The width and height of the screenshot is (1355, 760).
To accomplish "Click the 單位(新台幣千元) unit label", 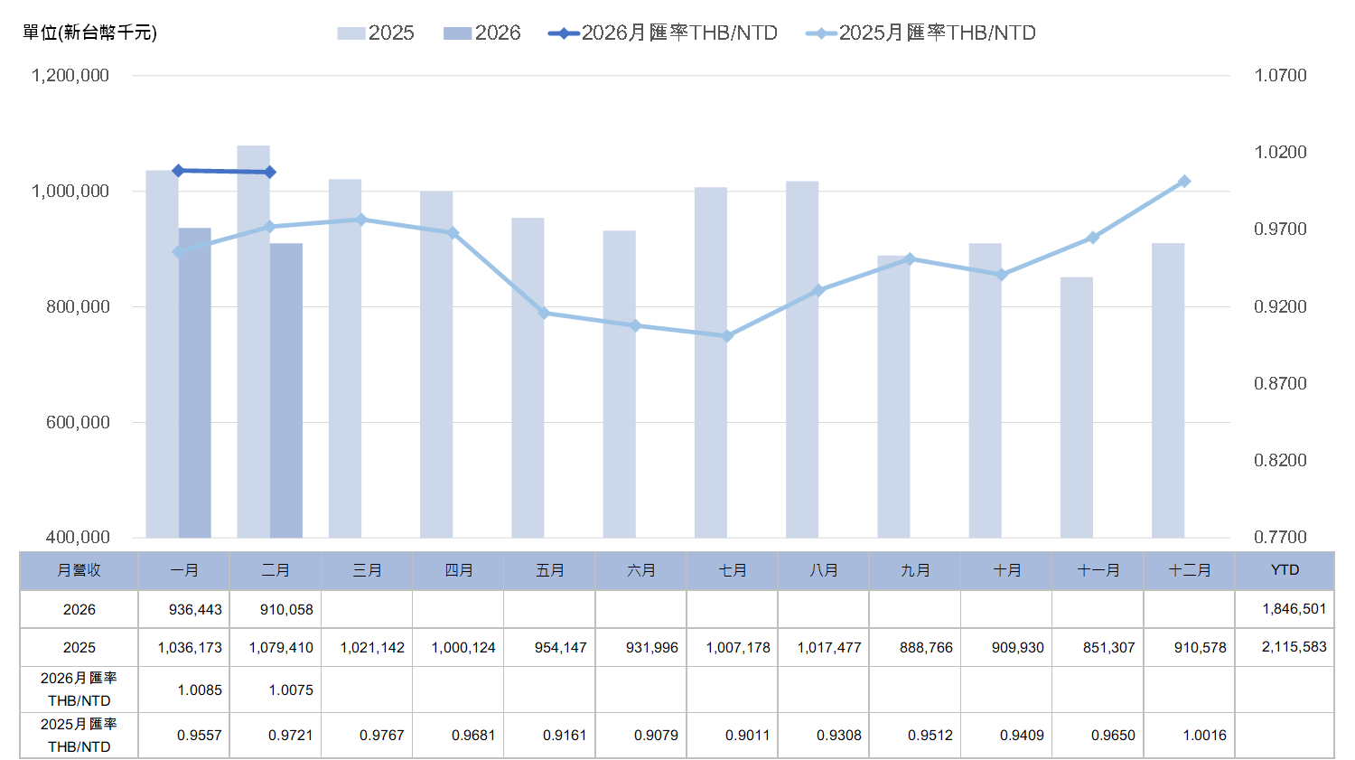I will point(89,33).
